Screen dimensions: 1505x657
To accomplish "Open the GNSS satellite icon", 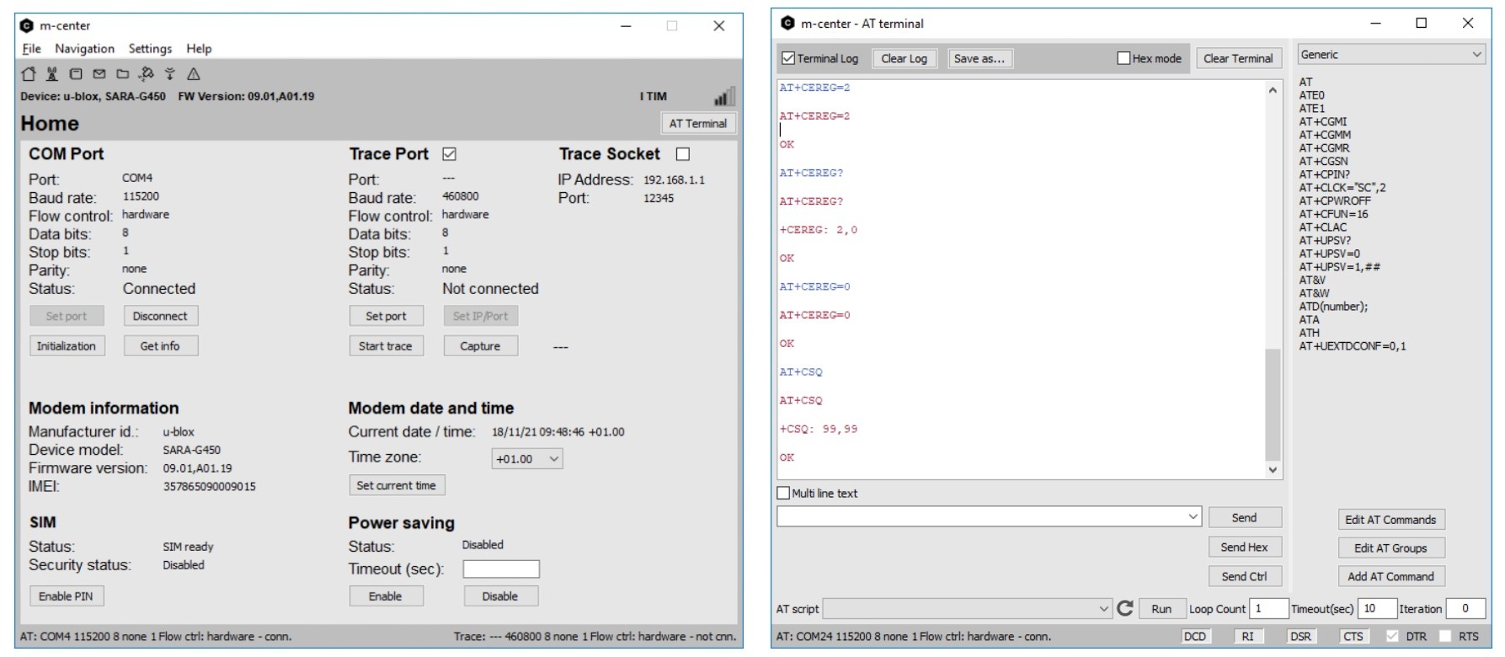I will [147, 74].
